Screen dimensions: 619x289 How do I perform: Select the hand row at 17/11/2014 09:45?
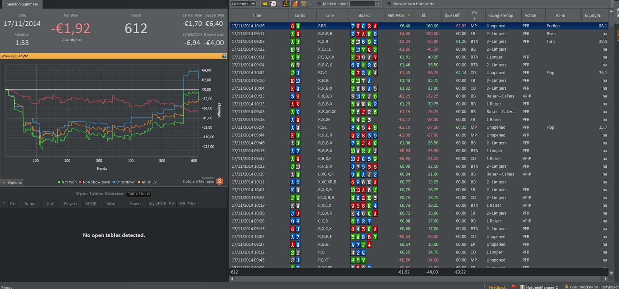pyautogui.click(x=419, y=260)
